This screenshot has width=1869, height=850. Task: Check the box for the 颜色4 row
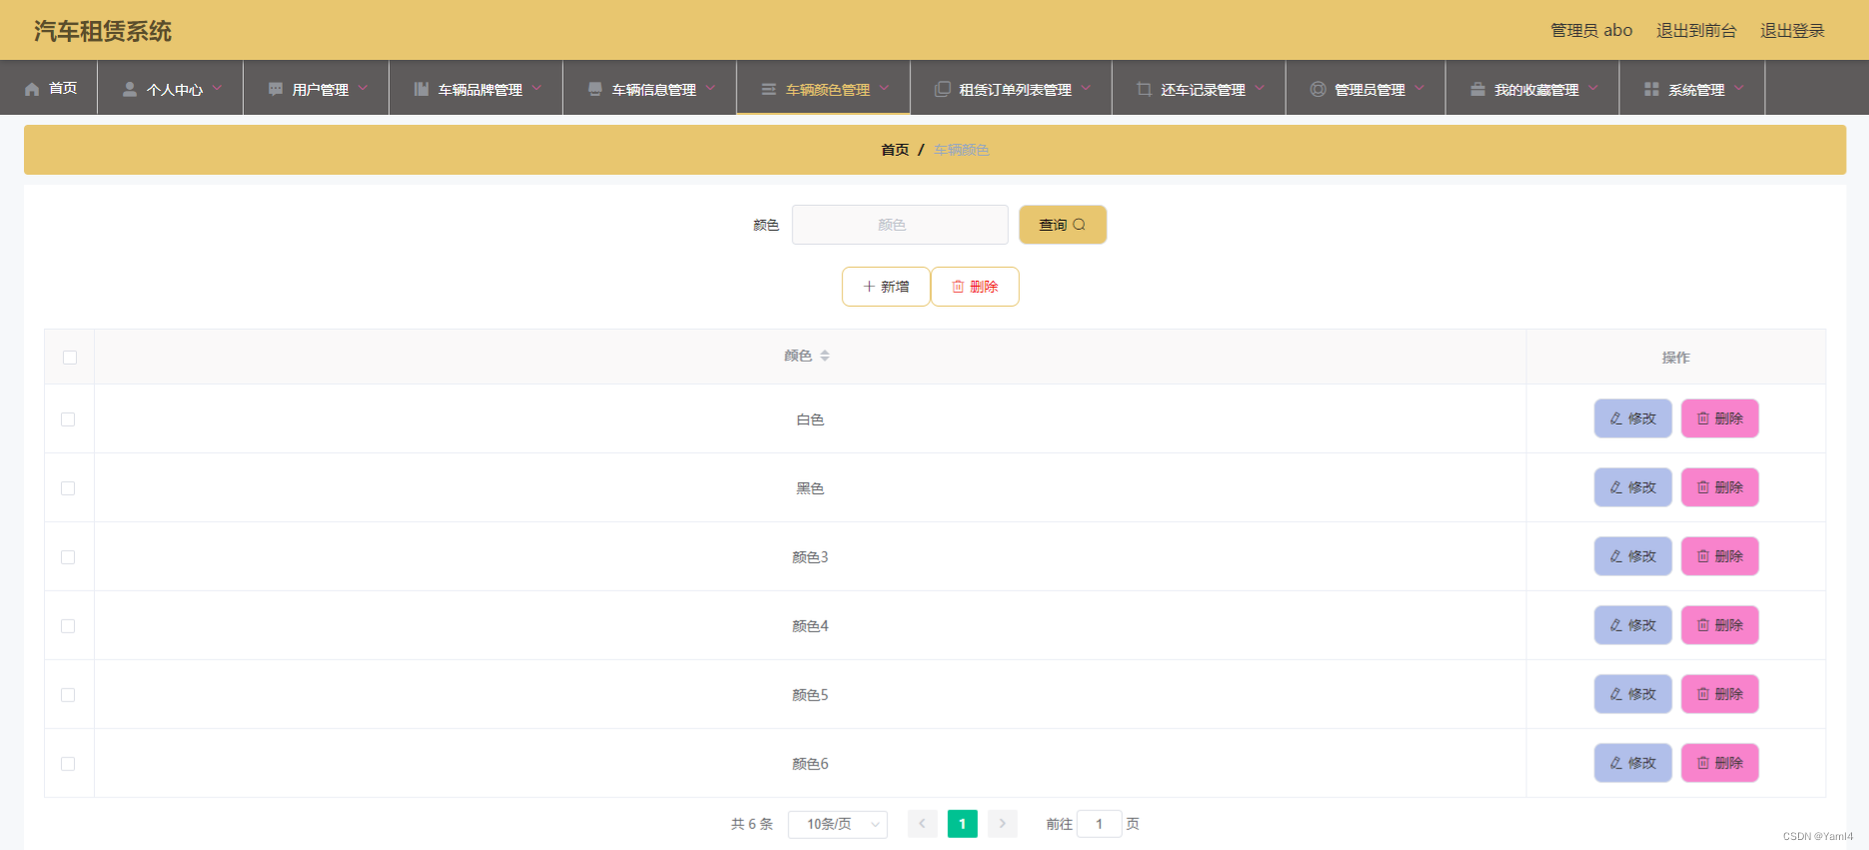click(x=68, y=626)
